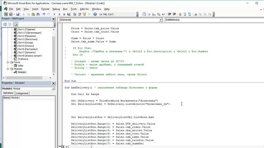Toggle breakpoint with the hand icon
The height and width of the screenshot is (148, 264).
(x=180, y=14)
